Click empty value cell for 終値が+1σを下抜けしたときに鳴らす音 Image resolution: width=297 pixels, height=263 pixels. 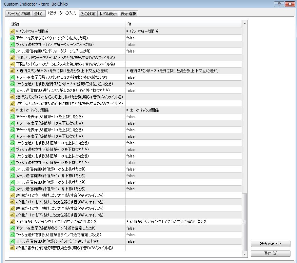click(184, 202)
